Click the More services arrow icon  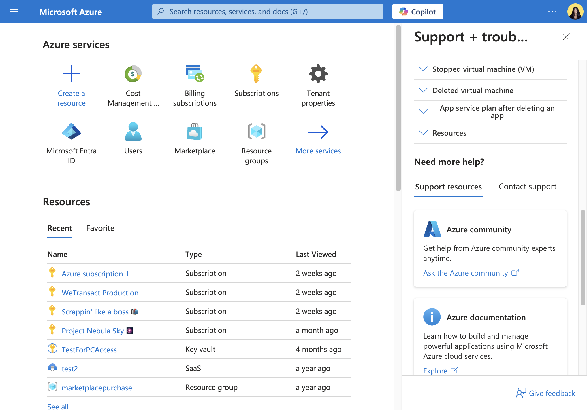318,132
